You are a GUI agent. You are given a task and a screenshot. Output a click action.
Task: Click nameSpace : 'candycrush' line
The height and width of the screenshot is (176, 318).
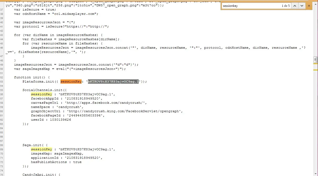57,107
